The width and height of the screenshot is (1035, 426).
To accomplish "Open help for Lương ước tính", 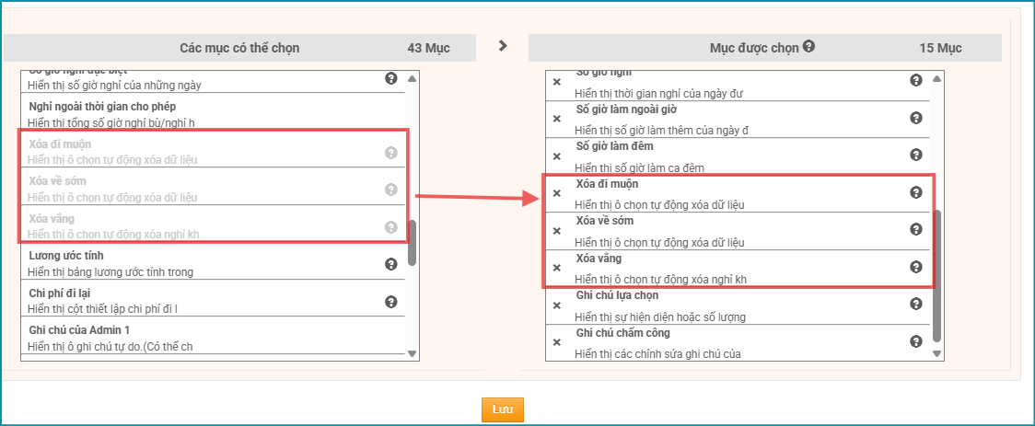I will [x=390, y=264].
